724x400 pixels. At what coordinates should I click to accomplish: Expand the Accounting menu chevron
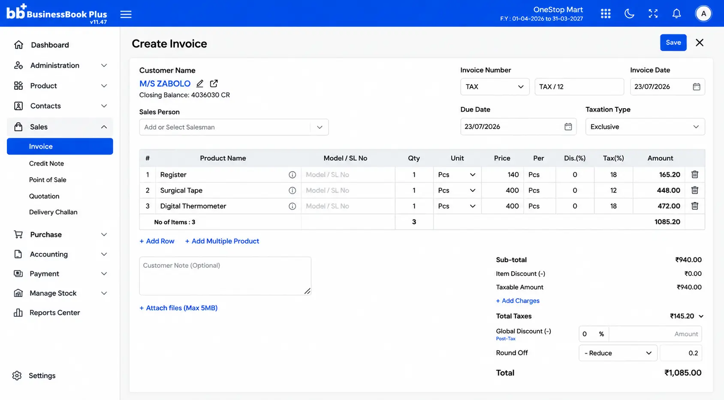[104, 254]
